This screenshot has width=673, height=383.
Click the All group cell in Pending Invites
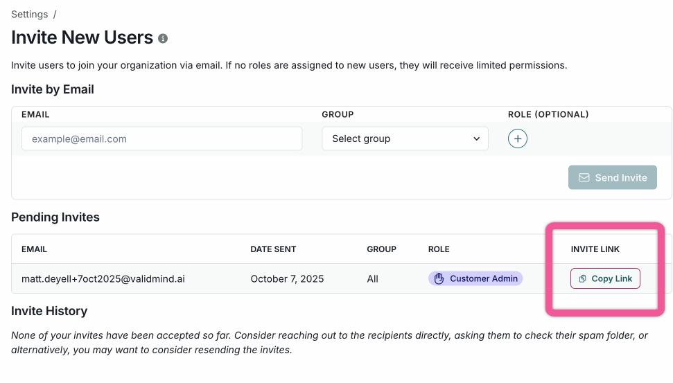tap(374, 278)
